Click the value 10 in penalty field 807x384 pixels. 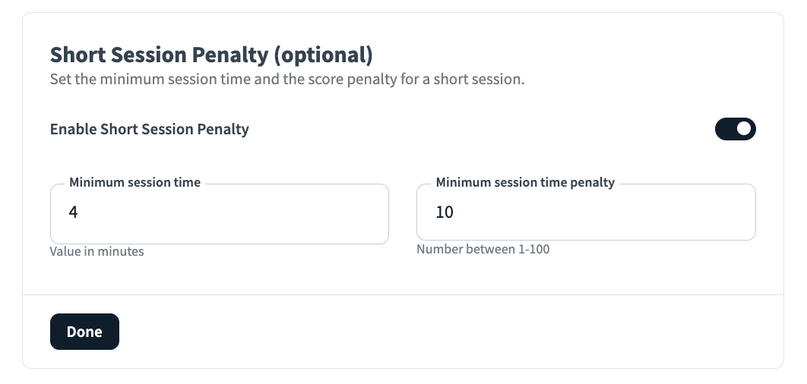click(x=445, y=212)
